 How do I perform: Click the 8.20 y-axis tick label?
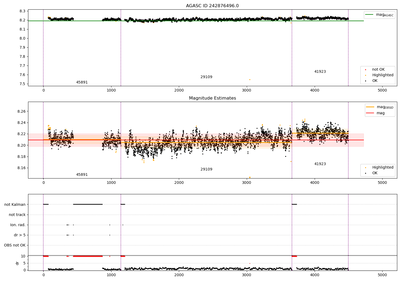click(21, 145)
